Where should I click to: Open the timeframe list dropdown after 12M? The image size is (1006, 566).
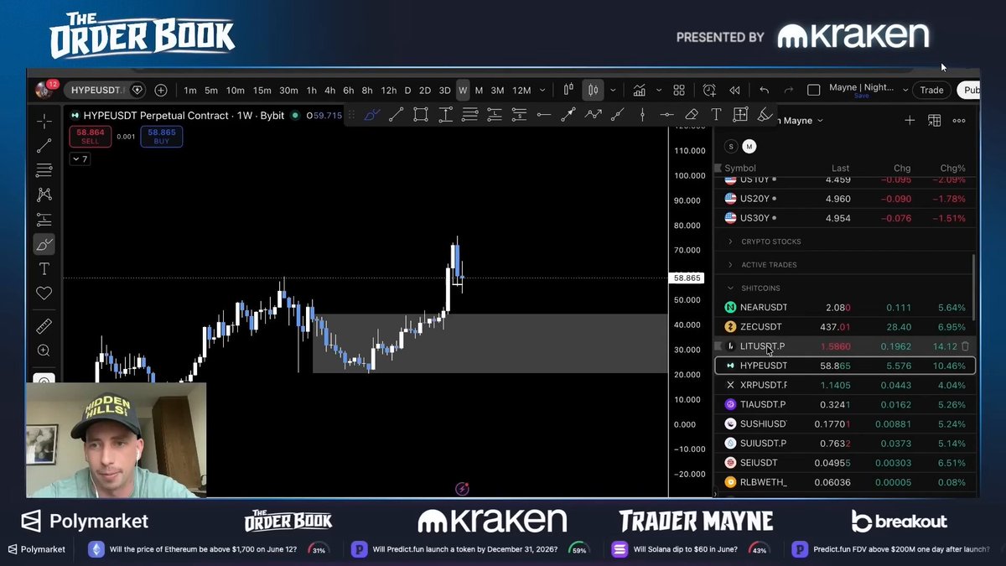(542, 90)
